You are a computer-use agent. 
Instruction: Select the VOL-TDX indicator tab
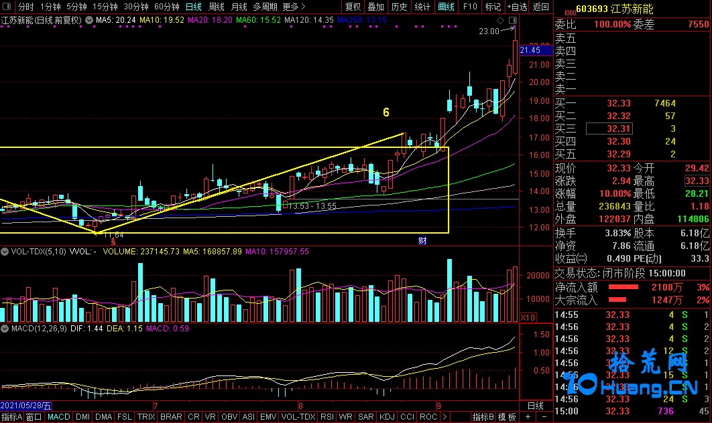[x=298, y=417]
